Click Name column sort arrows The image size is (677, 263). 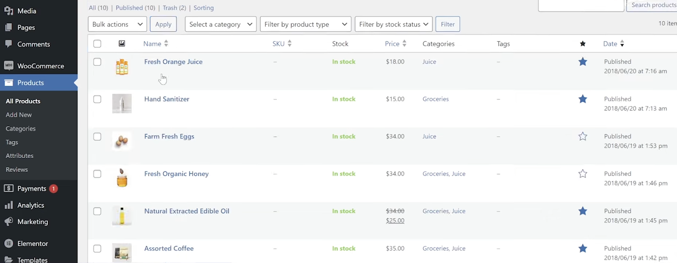pos(166,43)
